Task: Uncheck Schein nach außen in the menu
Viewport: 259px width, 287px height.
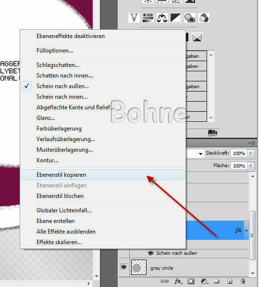Action: (62, 86)
